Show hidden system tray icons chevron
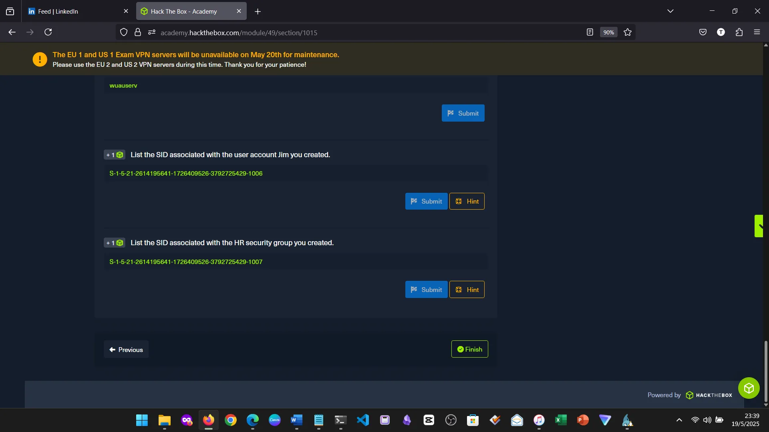The width and height of the screenshot is (769, 432). click(679, 420)
